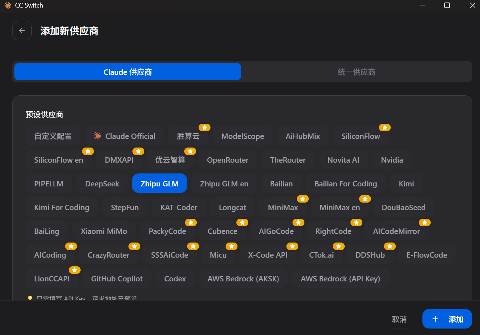Select the Longcat preset

pyautogui.click(x=232, y=207)
